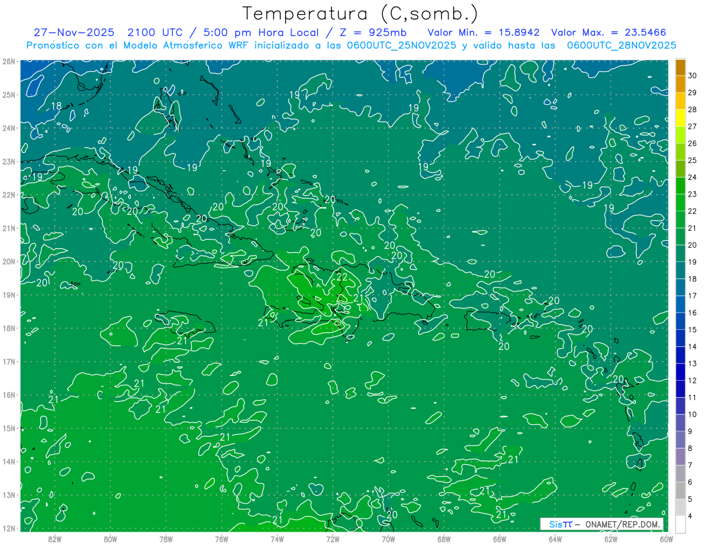This screenshot has height=547, width=708.
Task: Select the date text '27-Nov-2025'
Action: [x=74, y=33]
